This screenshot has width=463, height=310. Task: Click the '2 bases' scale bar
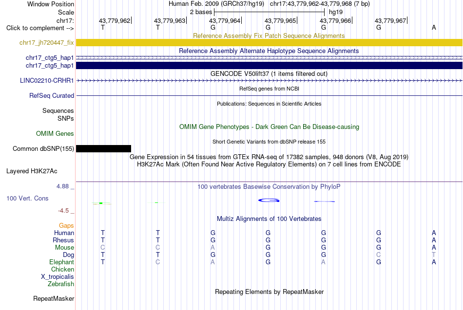click(x=269, y=12)
